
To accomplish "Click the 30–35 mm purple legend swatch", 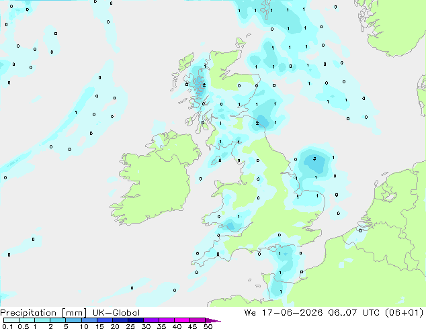I will [x=151, y=320].
